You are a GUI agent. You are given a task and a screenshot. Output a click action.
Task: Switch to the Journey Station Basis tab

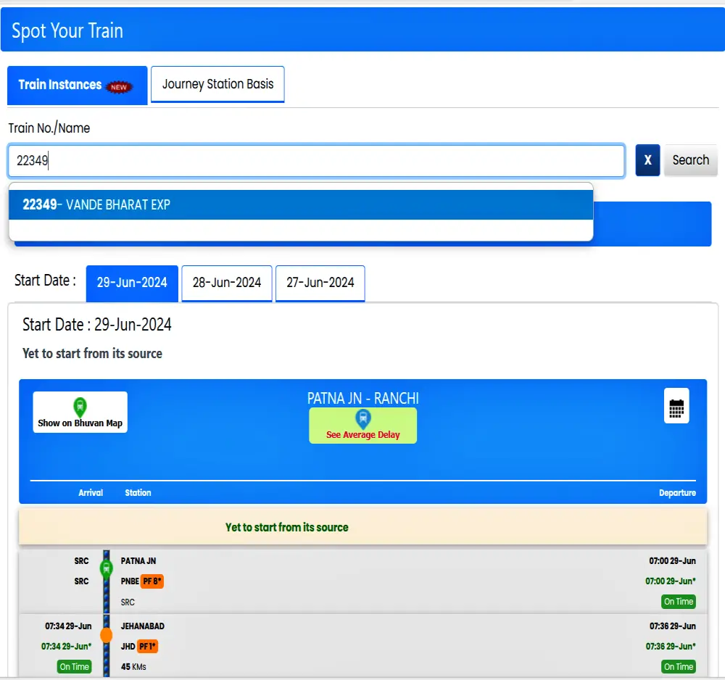(217, 84)
